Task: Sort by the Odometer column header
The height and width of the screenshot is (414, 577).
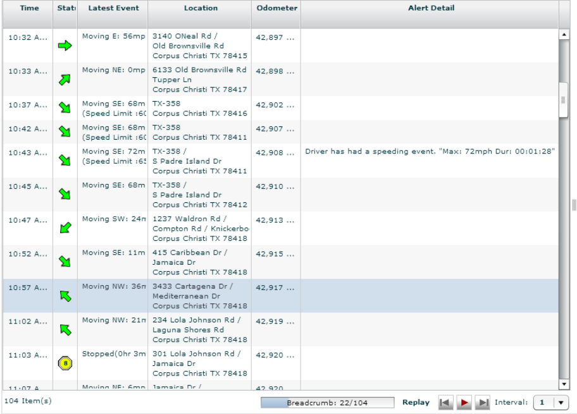Action: (x=276, y=8)
